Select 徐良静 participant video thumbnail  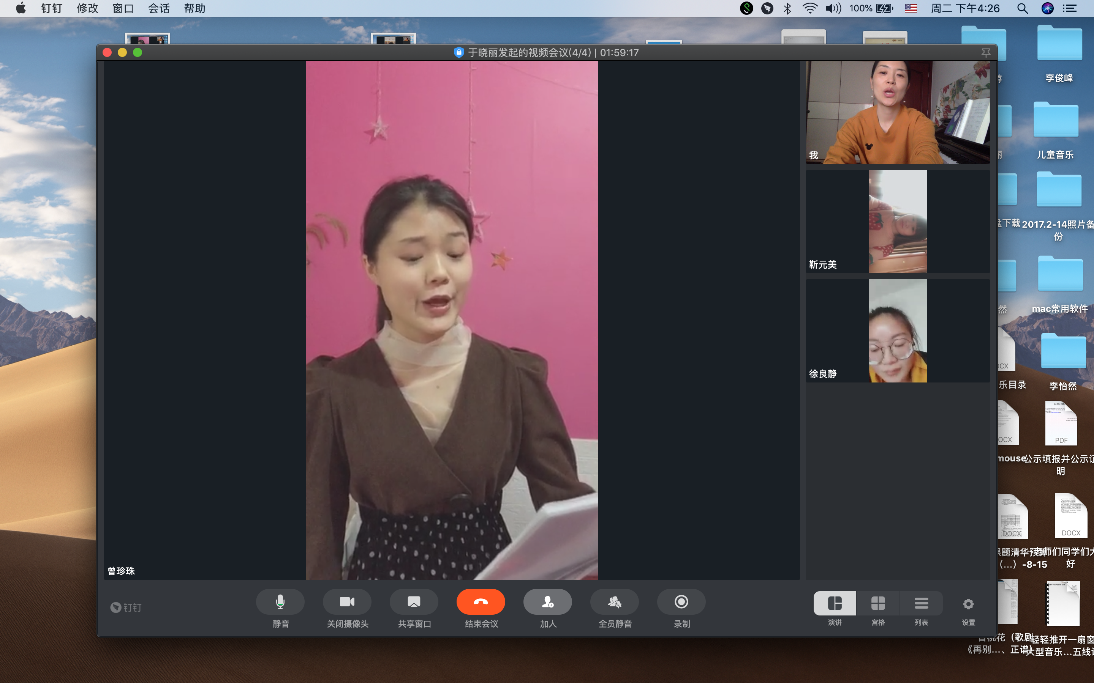tap(898, 330)
